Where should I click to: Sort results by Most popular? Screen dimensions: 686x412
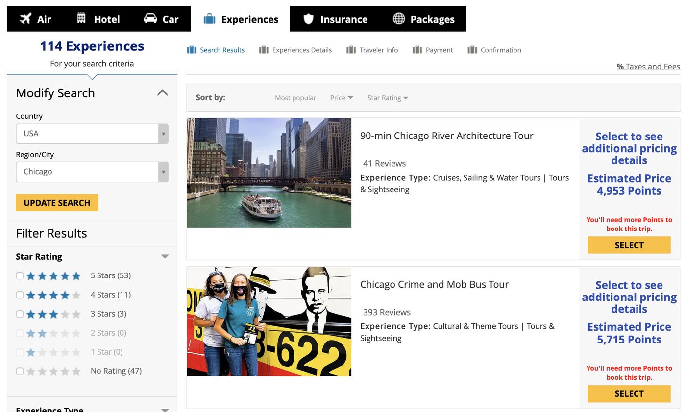pos(295,98)
